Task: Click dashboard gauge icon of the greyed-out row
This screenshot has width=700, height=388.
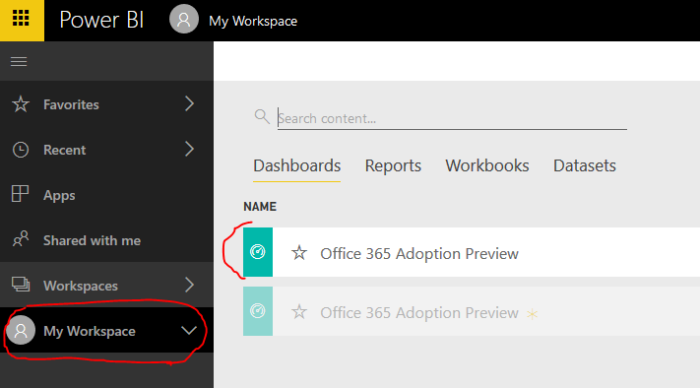Action: pos(258,311)
